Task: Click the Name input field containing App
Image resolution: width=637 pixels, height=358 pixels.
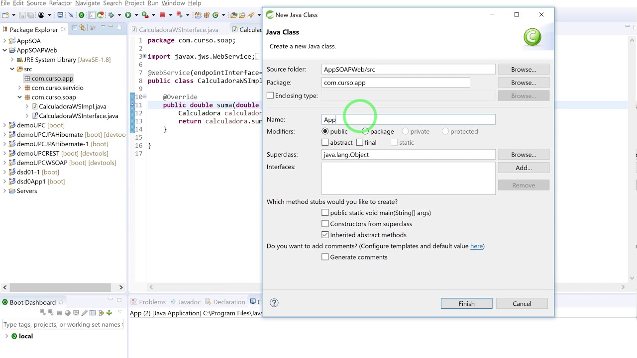Action: click(408, 119)
